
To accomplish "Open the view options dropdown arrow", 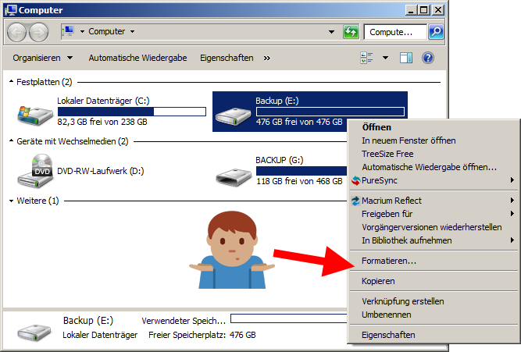I will [x=385, y=58].
